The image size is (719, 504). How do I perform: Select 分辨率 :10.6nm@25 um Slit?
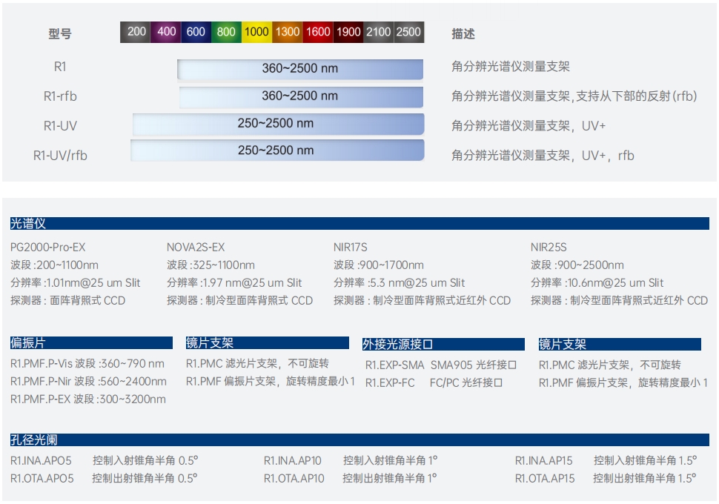[597, 282]
